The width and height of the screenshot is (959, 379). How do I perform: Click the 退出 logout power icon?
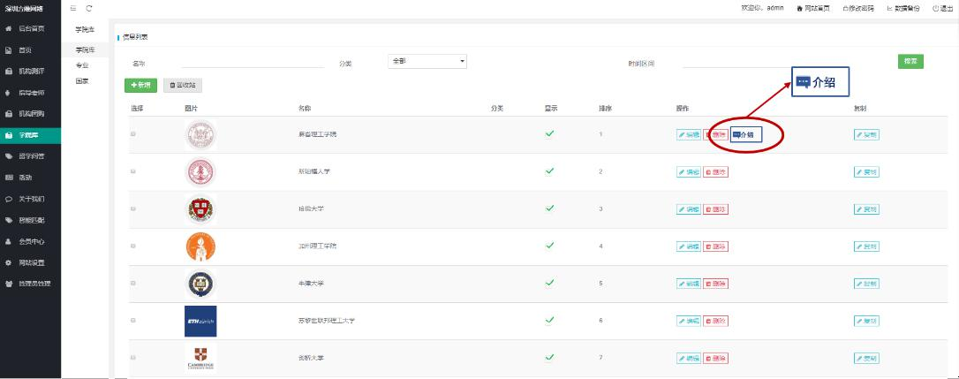935,8
